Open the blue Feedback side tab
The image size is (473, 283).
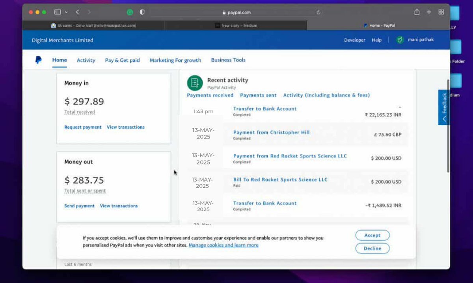click(444, 107)
